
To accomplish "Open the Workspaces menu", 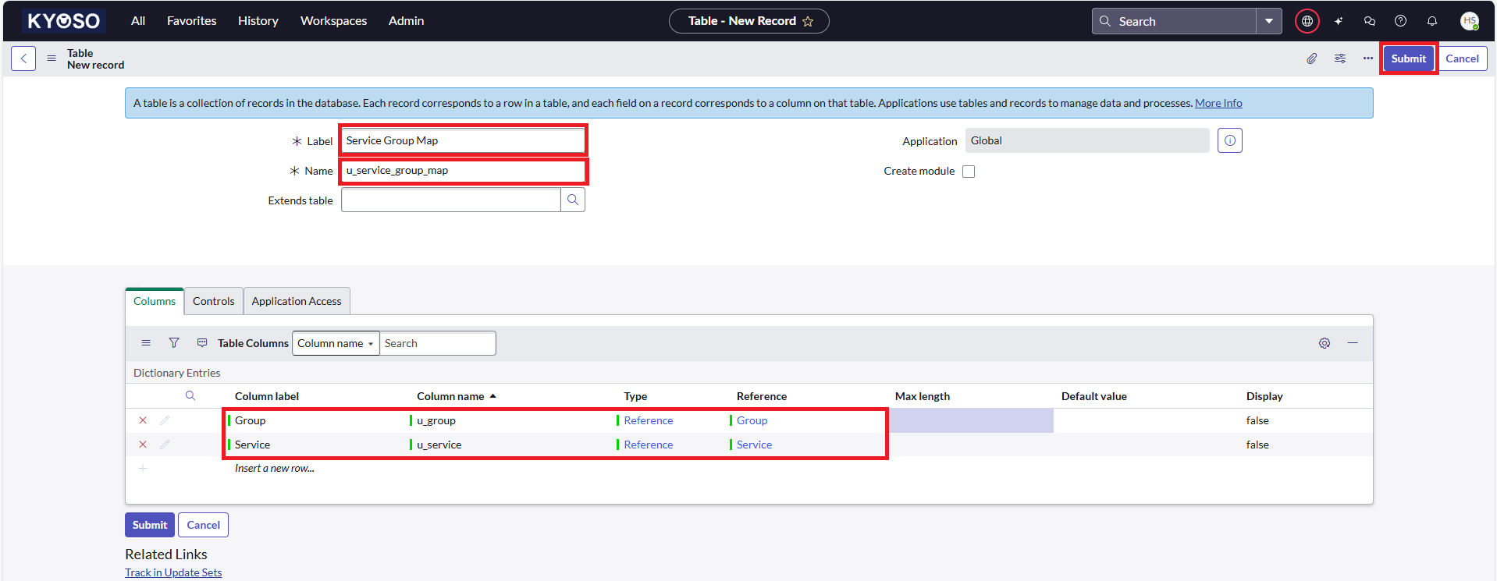I will coord(333,21).
